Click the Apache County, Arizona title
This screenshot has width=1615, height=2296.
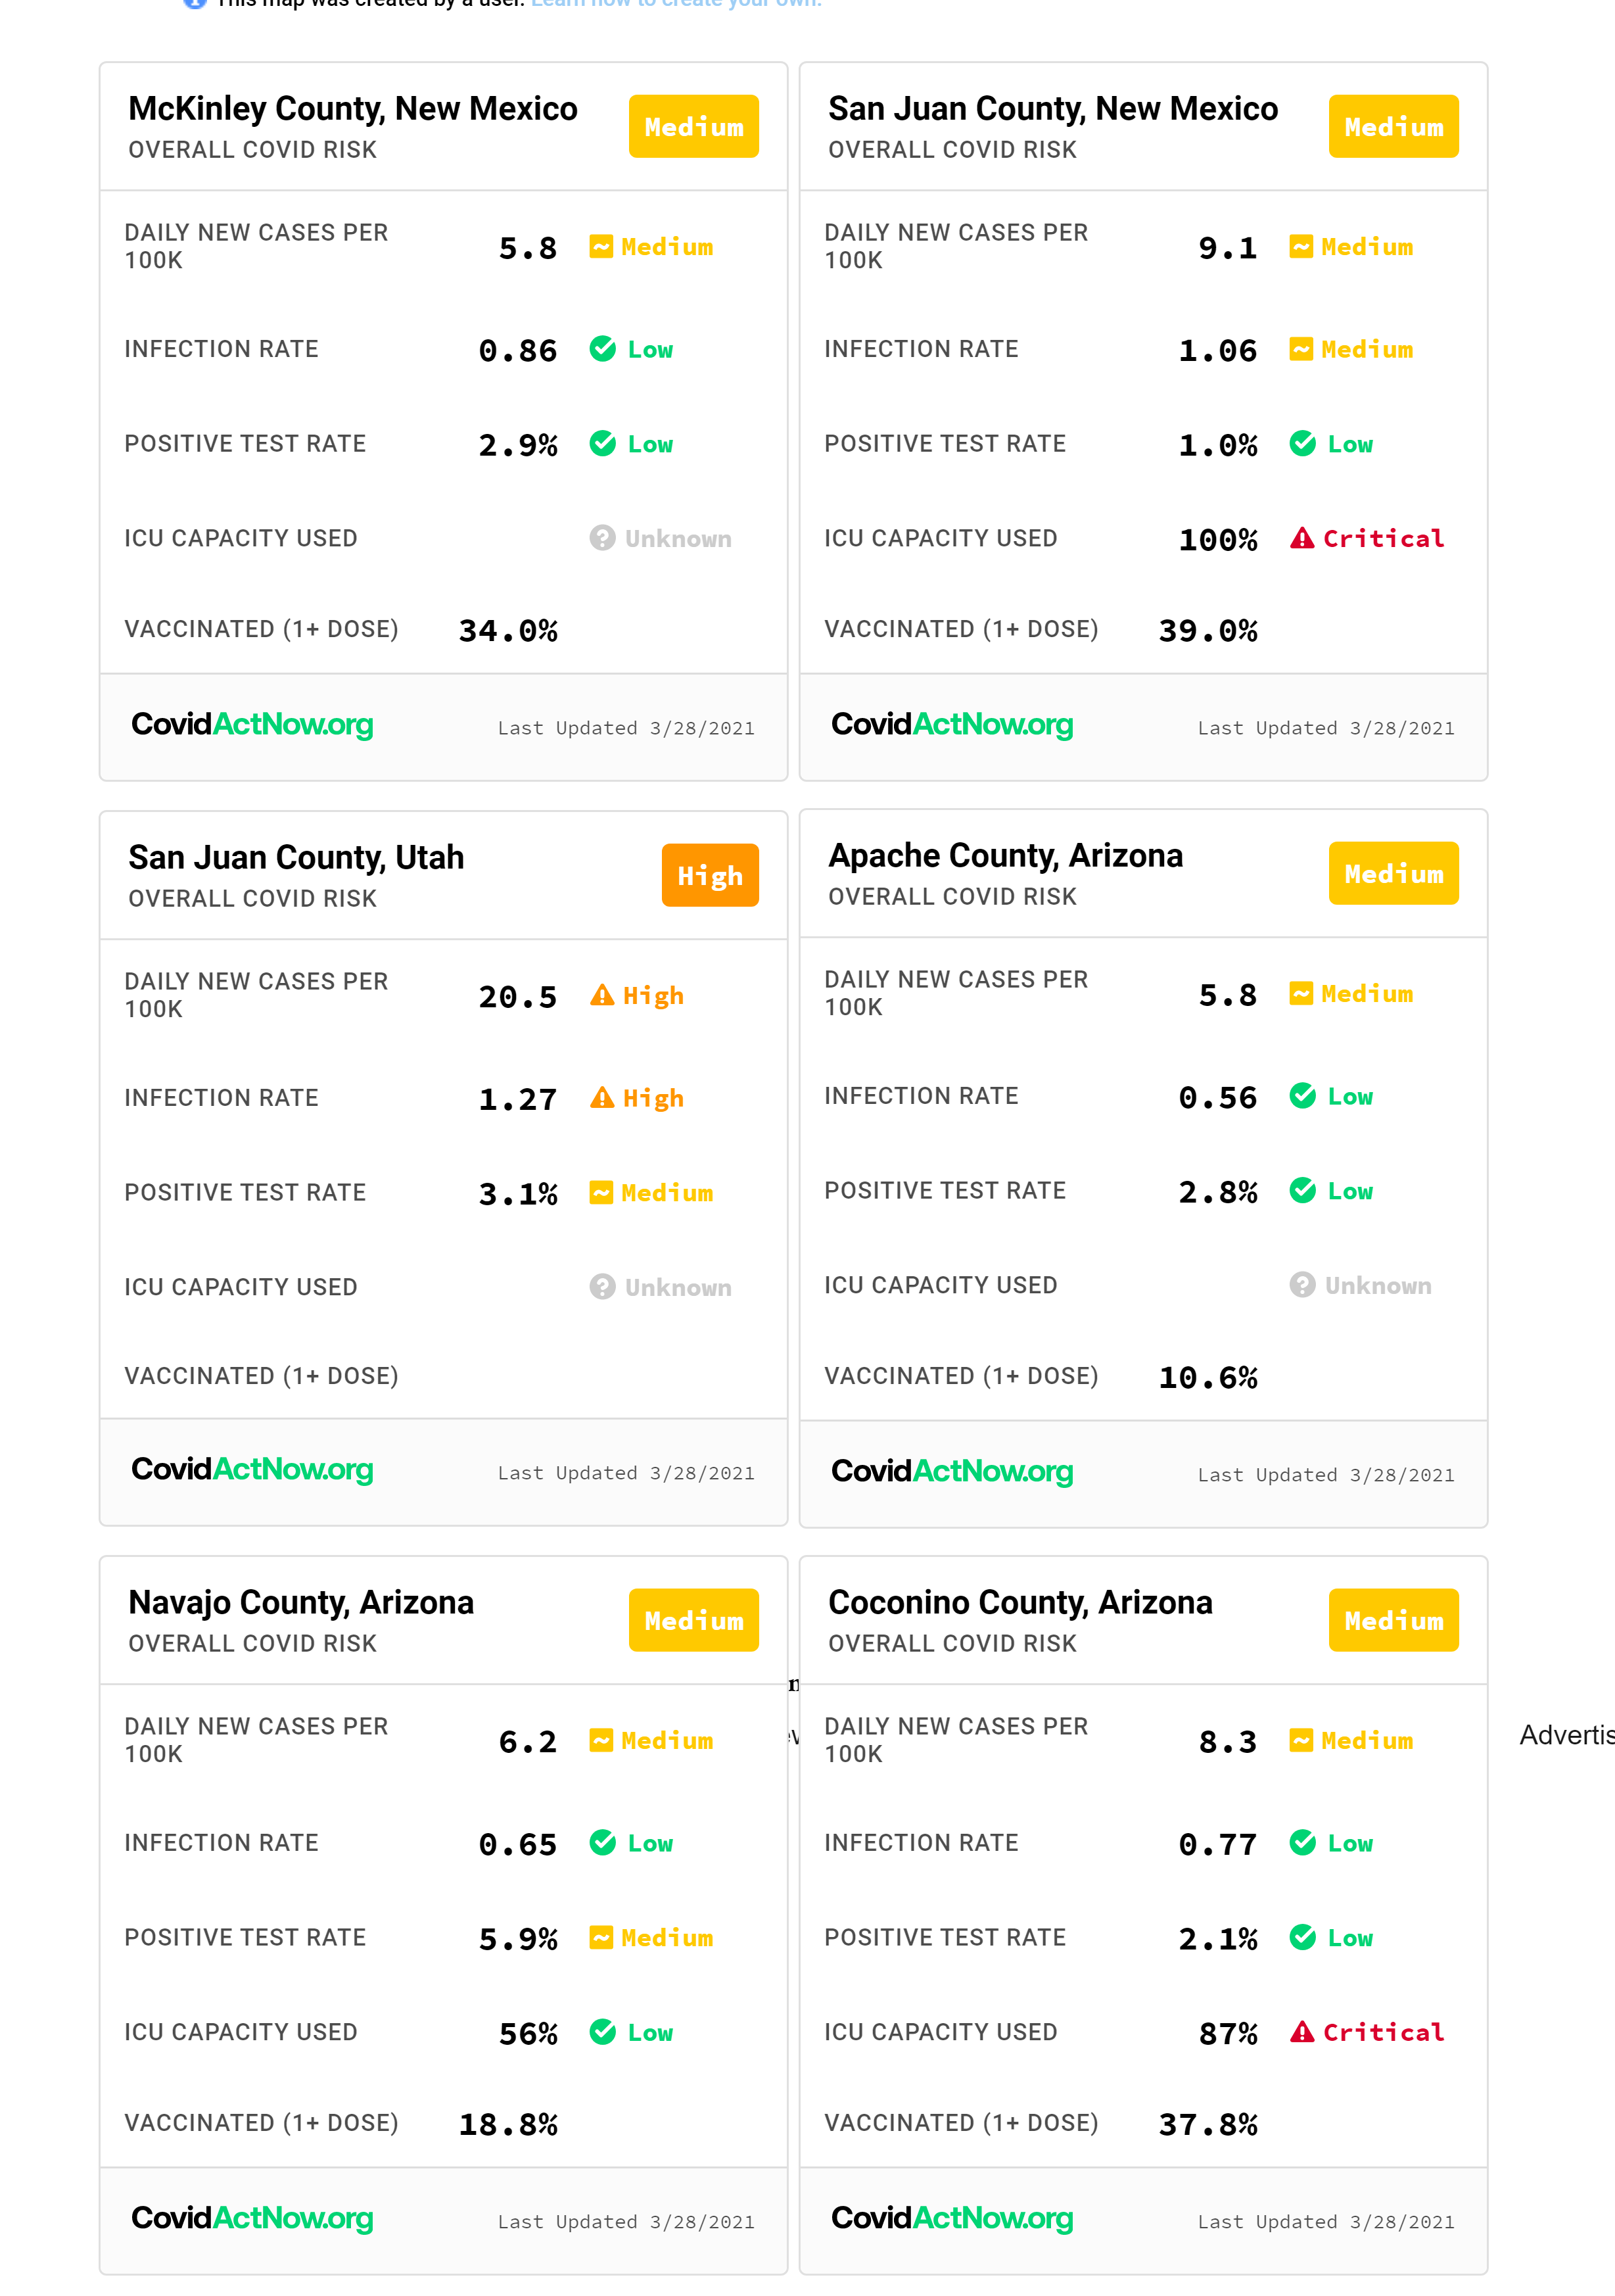point(1005,856)
